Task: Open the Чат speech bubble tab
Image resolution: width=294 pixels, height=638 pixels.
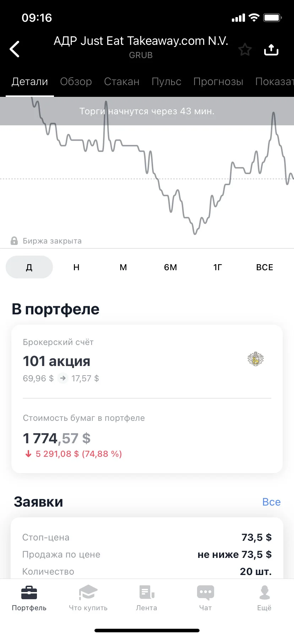Action: coord(206,598)
